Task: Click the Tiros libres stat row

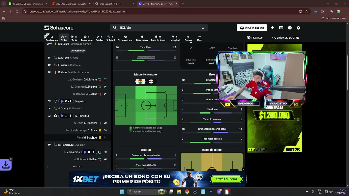Action: tap(146, 48)
